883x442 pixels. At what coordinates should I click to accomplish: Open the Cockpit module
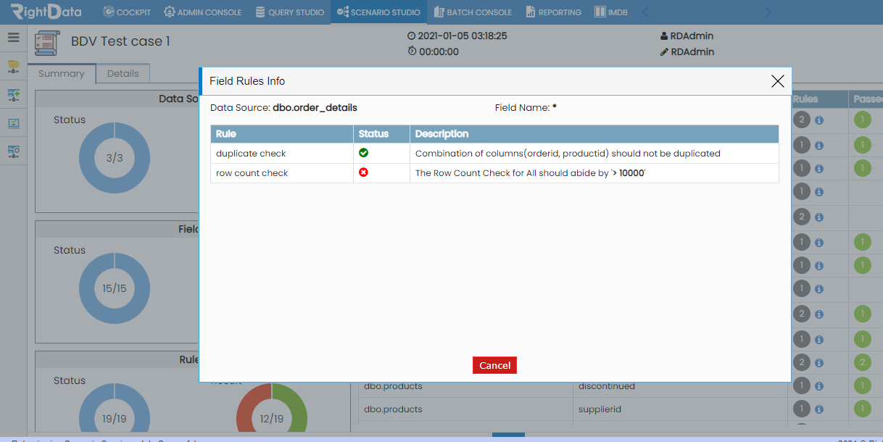pyautogui.click(x=127, y=12)
